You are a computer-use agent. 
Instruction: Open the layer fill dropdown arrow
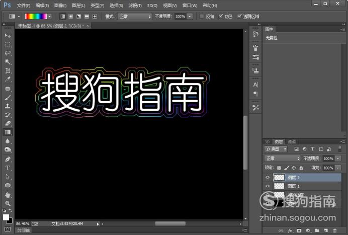pos(338,168)
